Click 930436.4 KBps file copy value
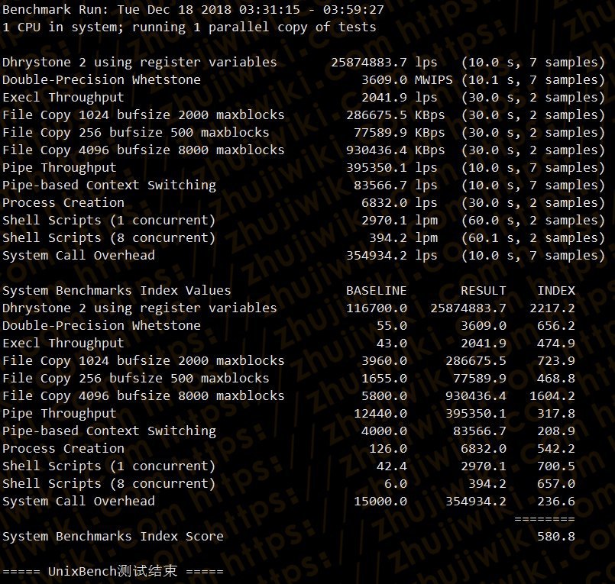Image resolution: width=615 pixels, height=584 pixels. [396, 150]
